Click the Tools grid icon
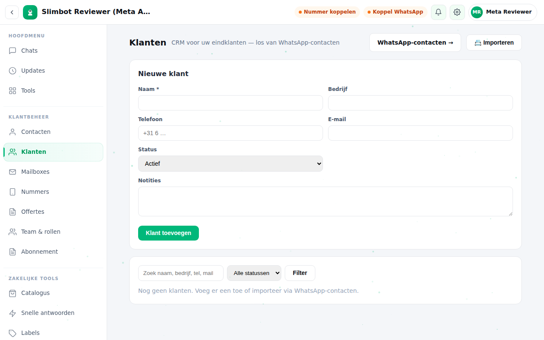Screen dimensions: 544x340 click(13, 91)
